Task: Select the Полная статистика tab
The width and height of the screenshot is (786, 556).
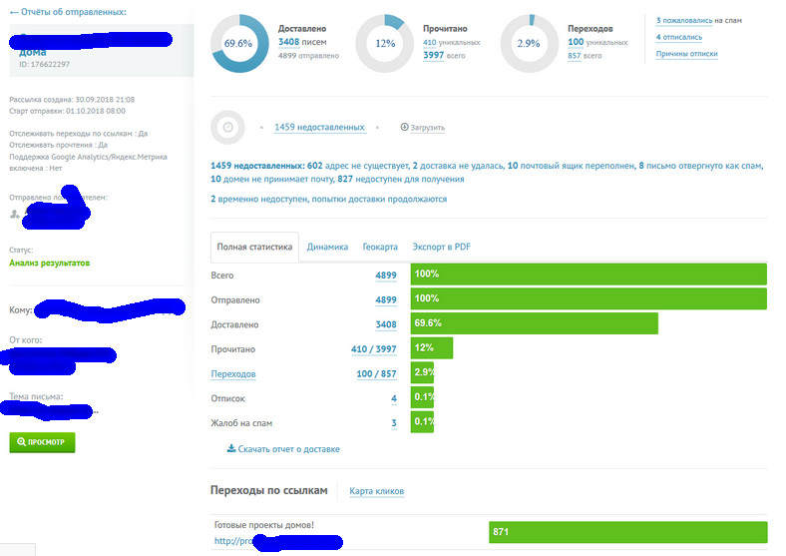Action: tap(254, 247)
